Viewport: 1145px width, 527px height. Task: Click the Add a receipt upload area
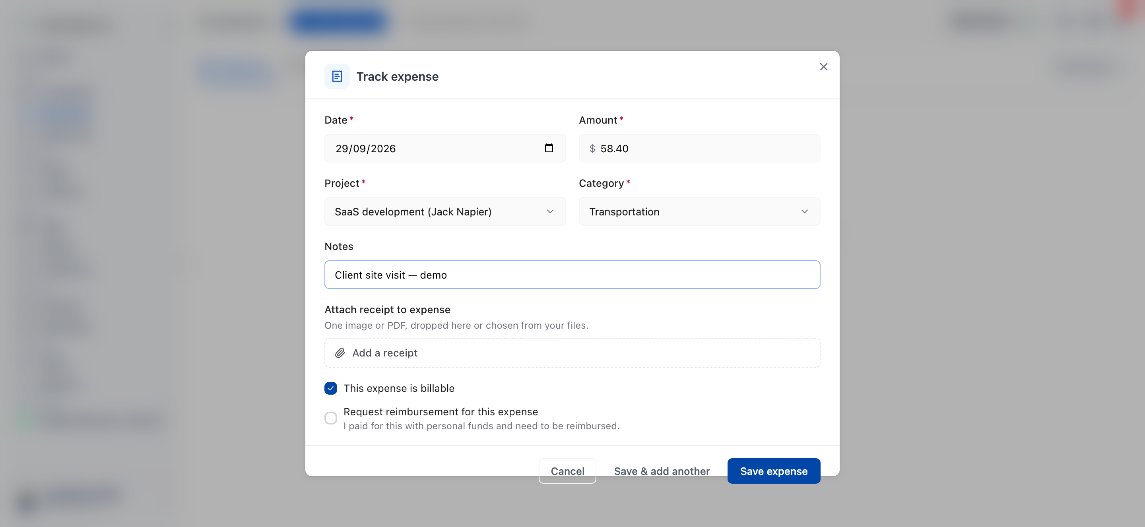572,353
